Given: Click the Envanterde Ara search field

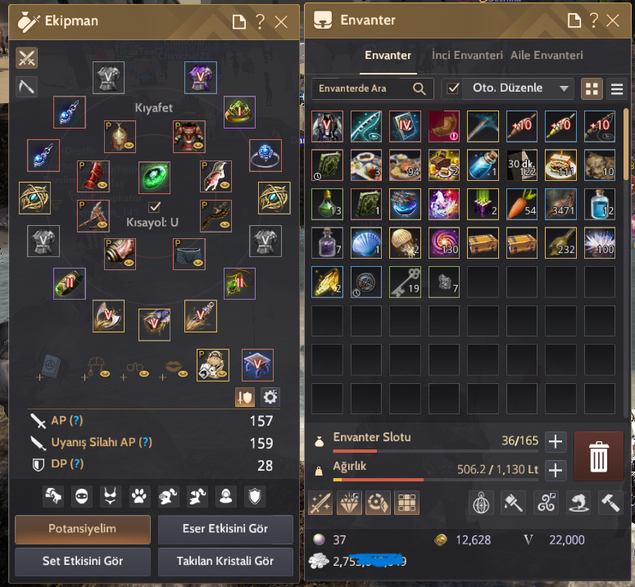Looking at the screenshot, I should [x=373, y=88].
